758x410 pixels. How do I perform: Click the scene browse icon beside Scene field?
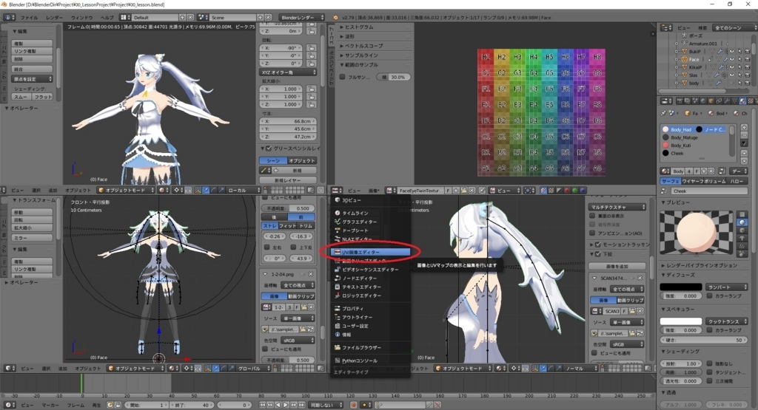point(203,18)
